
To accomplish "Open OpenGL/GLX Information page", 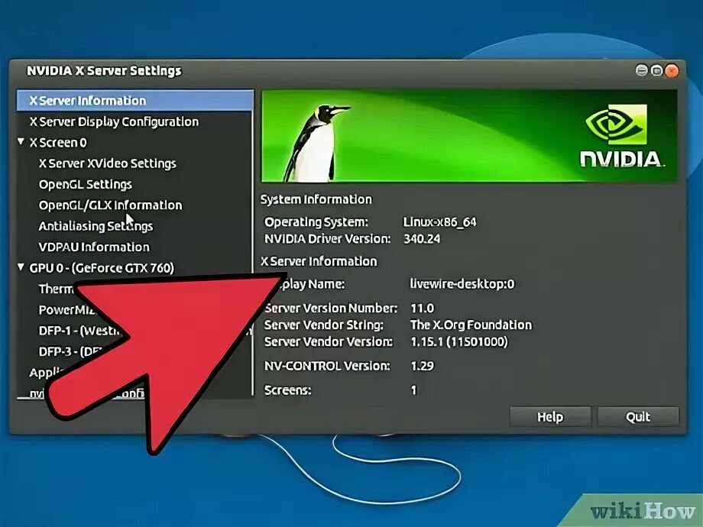I will [110, 205].
